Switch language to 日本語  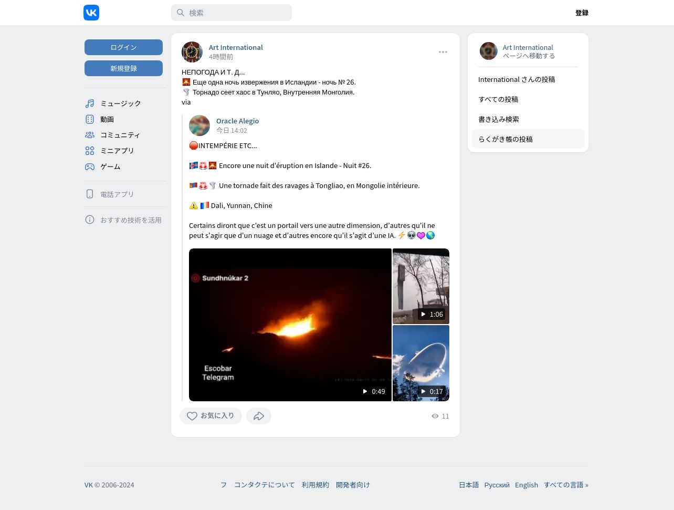click(469, 485)
